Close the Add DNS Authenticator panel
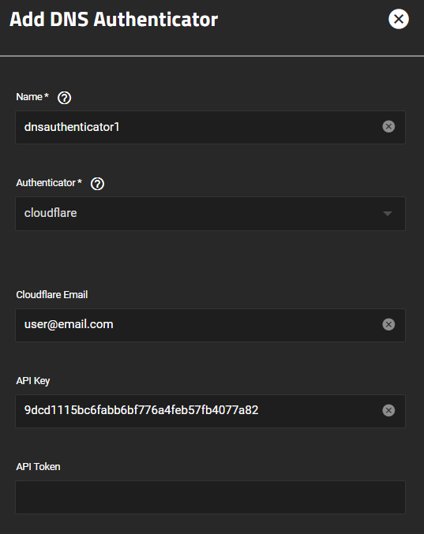 coord(399,19)
